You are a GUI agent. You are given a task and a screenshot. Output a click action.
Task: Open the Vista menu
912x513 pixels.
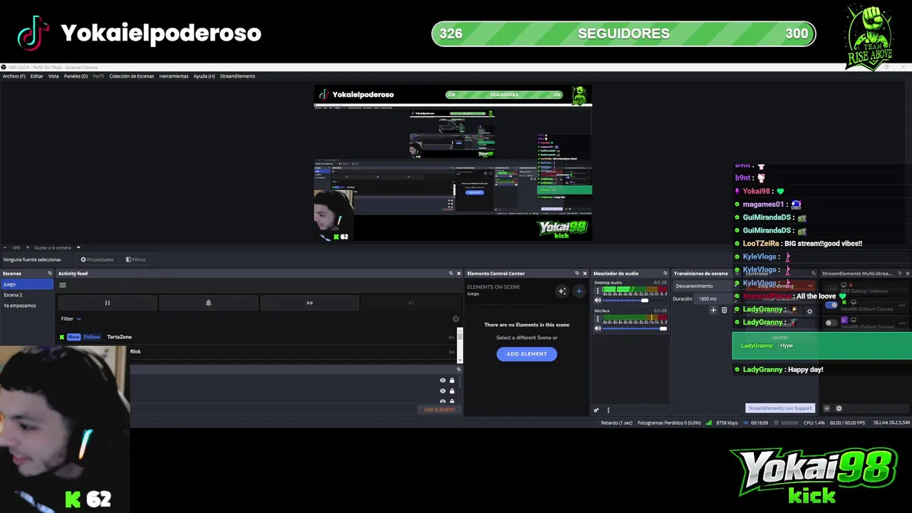pyautogui.click(x=53, y=76)
